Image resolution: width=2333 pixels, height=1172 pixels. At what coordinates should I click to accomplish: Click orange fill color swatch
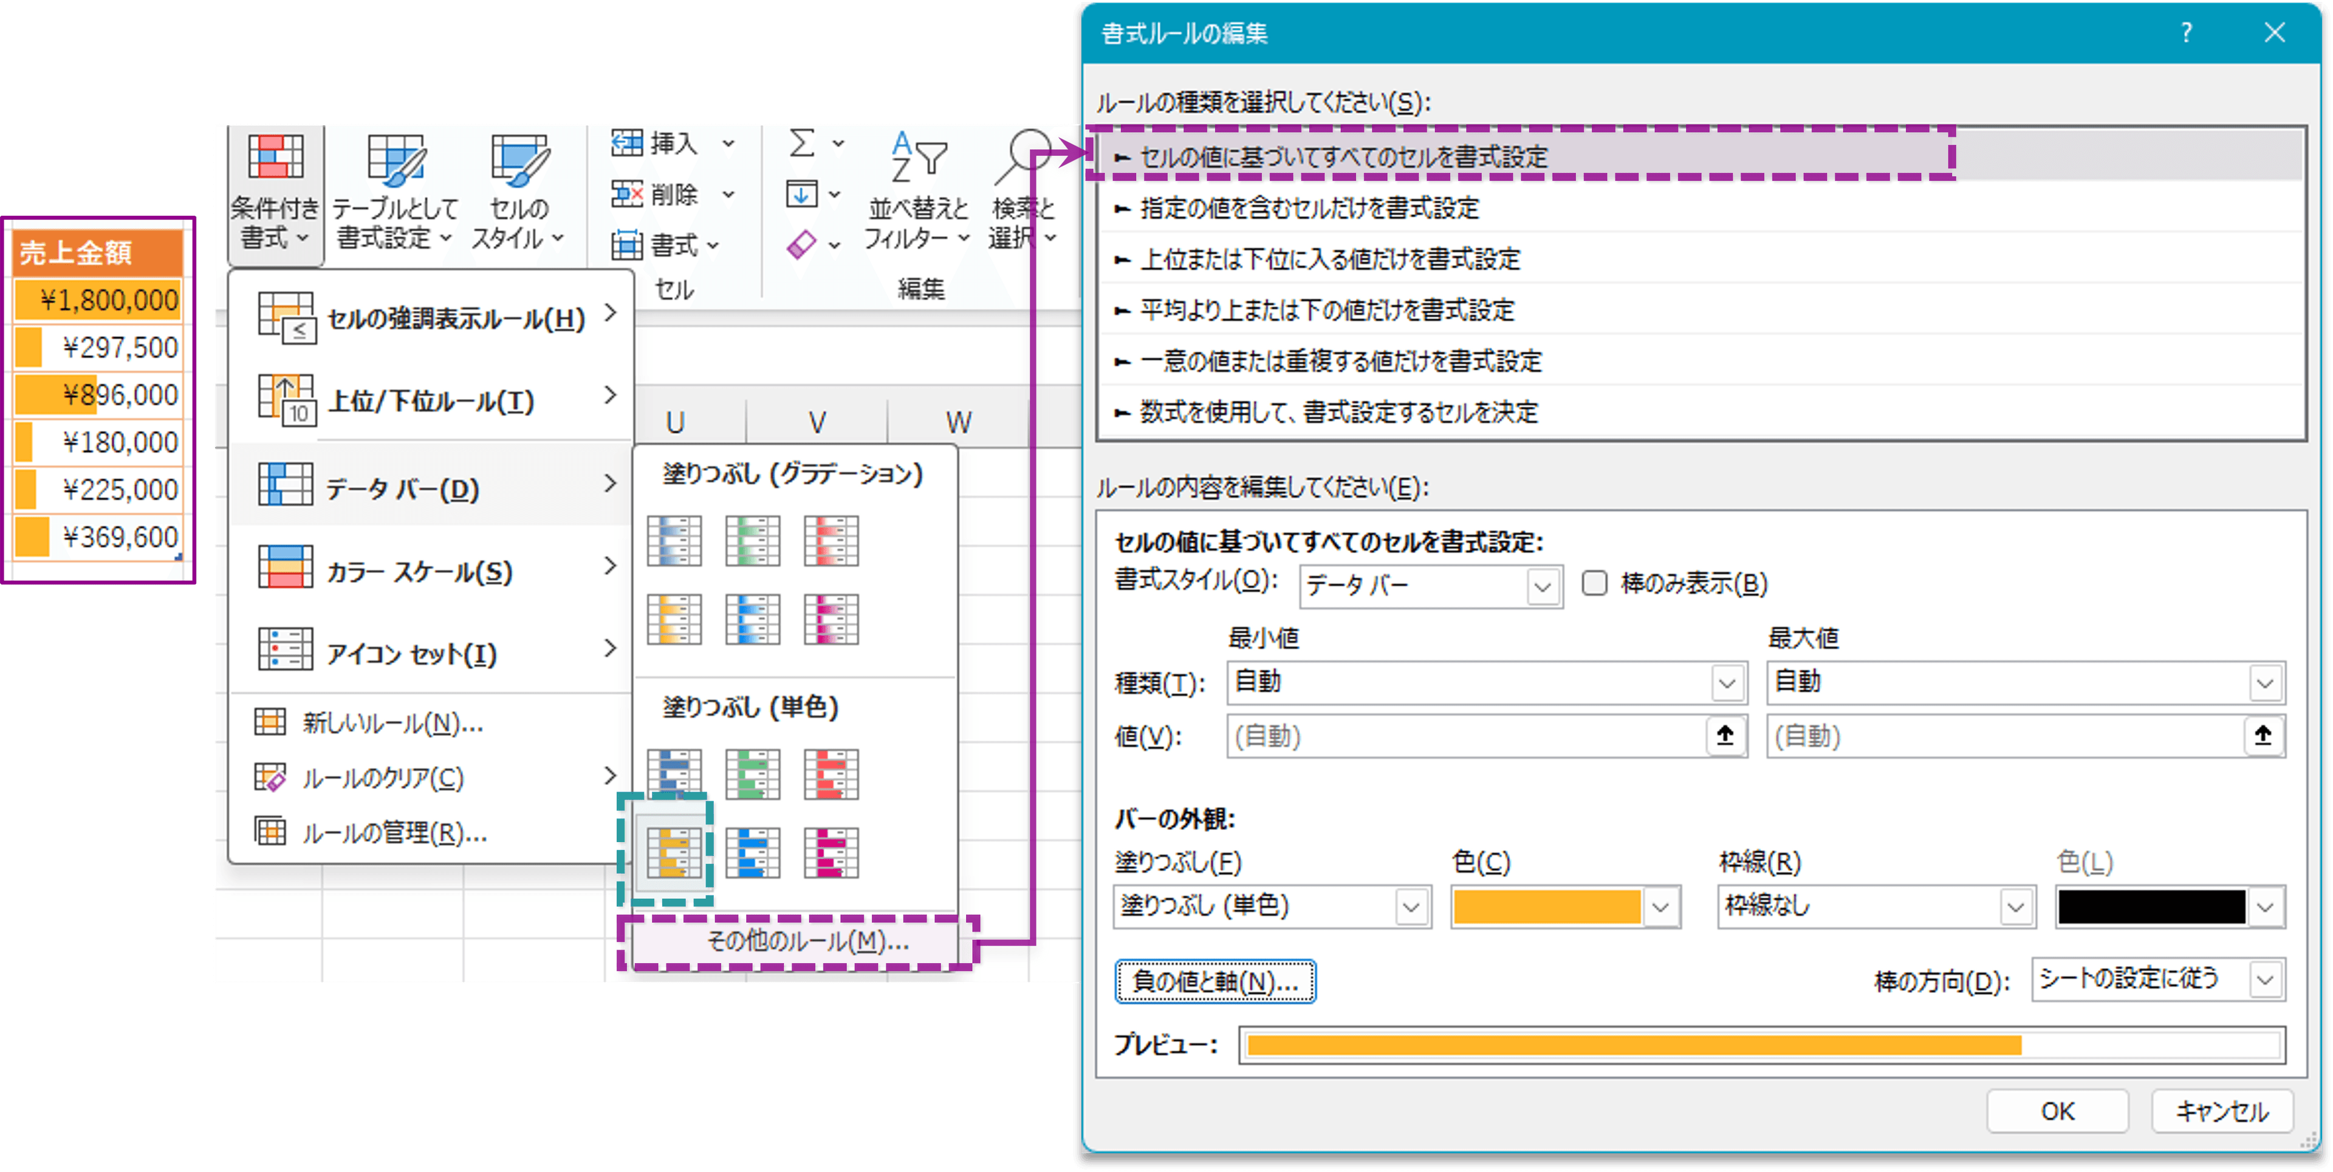[1547, 906]
